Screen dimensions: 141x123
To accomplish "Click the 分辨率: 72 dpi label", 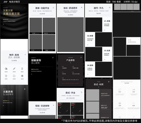I will 130,2.
